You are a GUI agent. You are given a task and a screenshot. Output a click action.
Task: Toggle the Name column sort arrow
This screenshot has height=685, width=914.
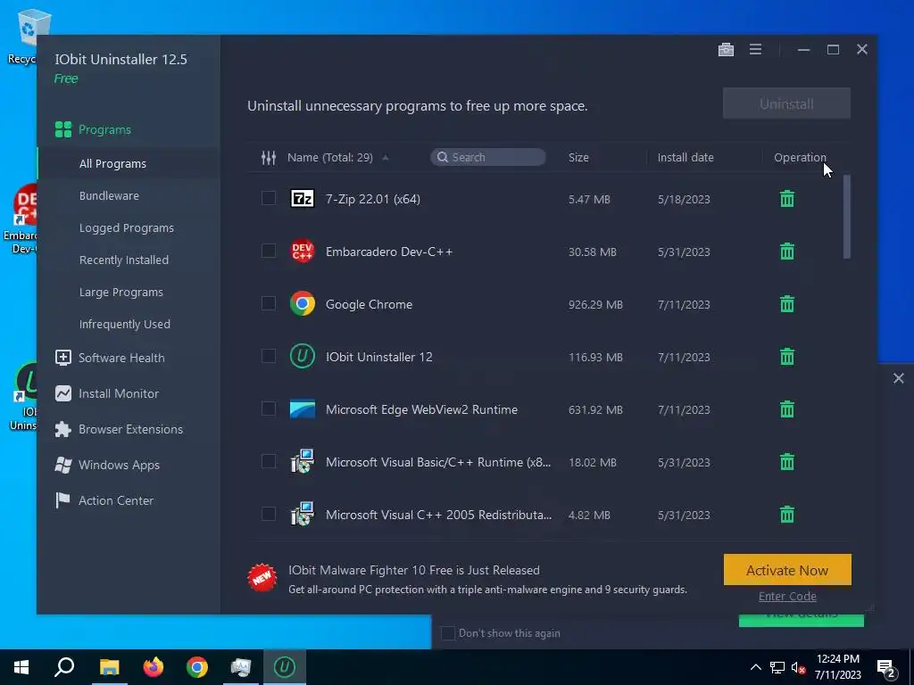click(386, 157)
